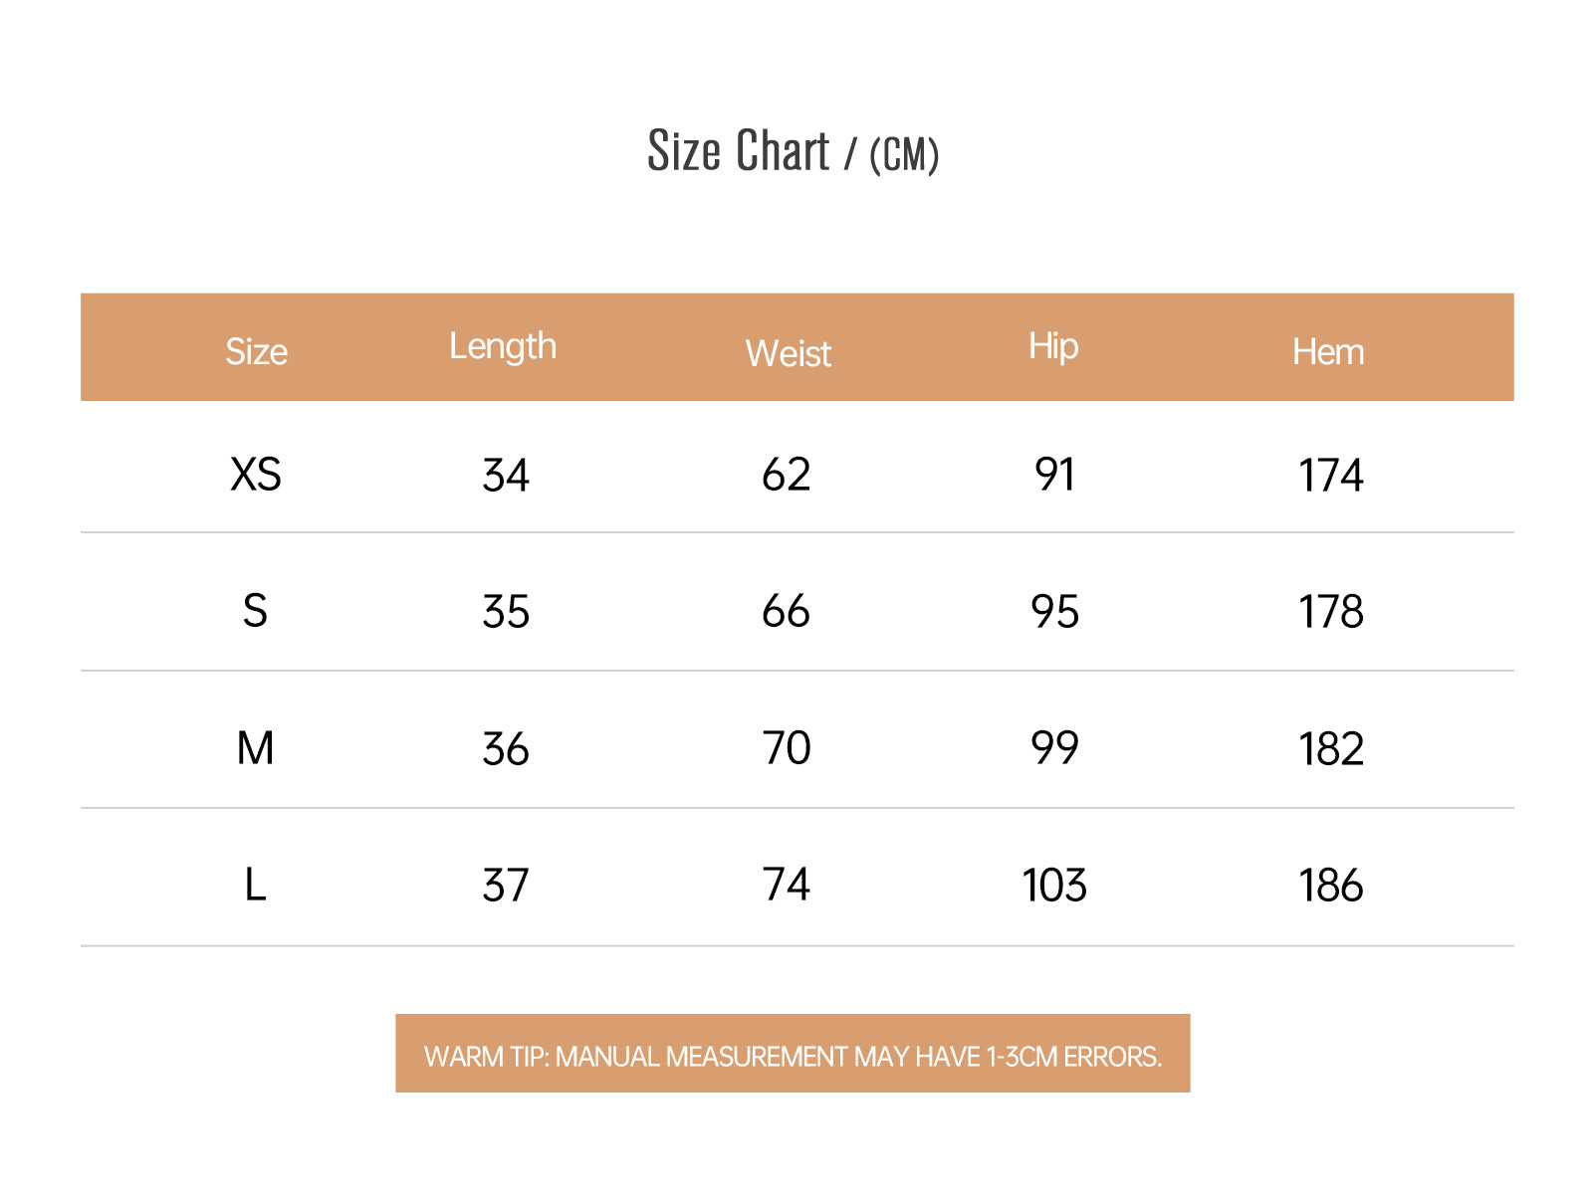
Task: Click the XS hem value 174
Action: tap(1330, 476)
